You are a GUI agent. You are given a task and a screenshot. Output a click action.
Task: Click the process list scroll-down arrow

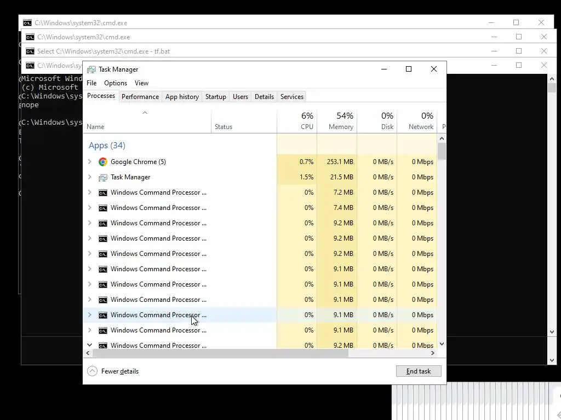coord(442,344)
